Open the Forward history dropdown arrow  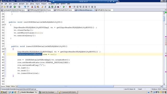click(x=21, y=7)
